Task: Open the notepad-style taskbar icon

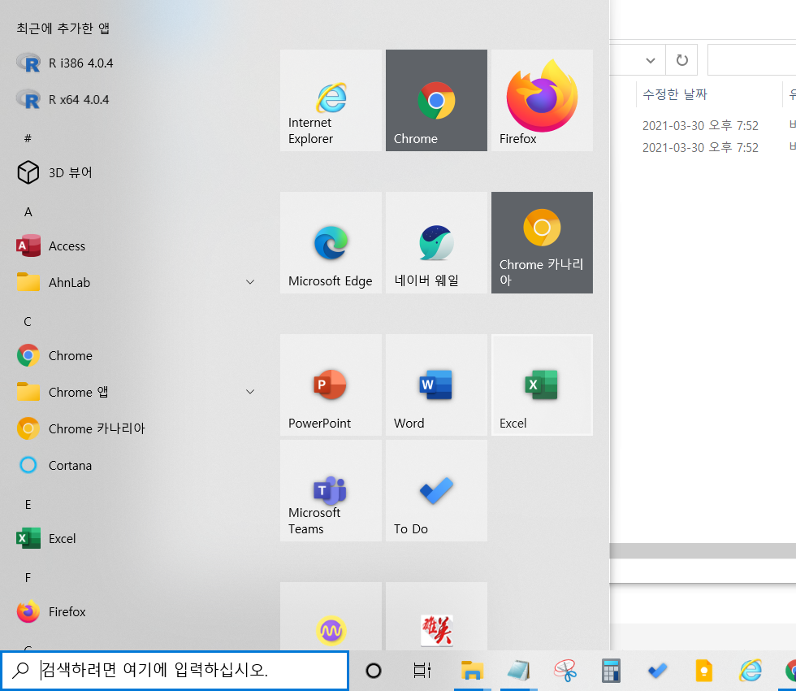Action: [x=518, y=671]
